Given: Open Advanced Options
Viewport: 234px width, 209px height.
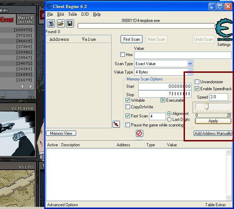Looking at the screenshot, I should coord(63,205).
